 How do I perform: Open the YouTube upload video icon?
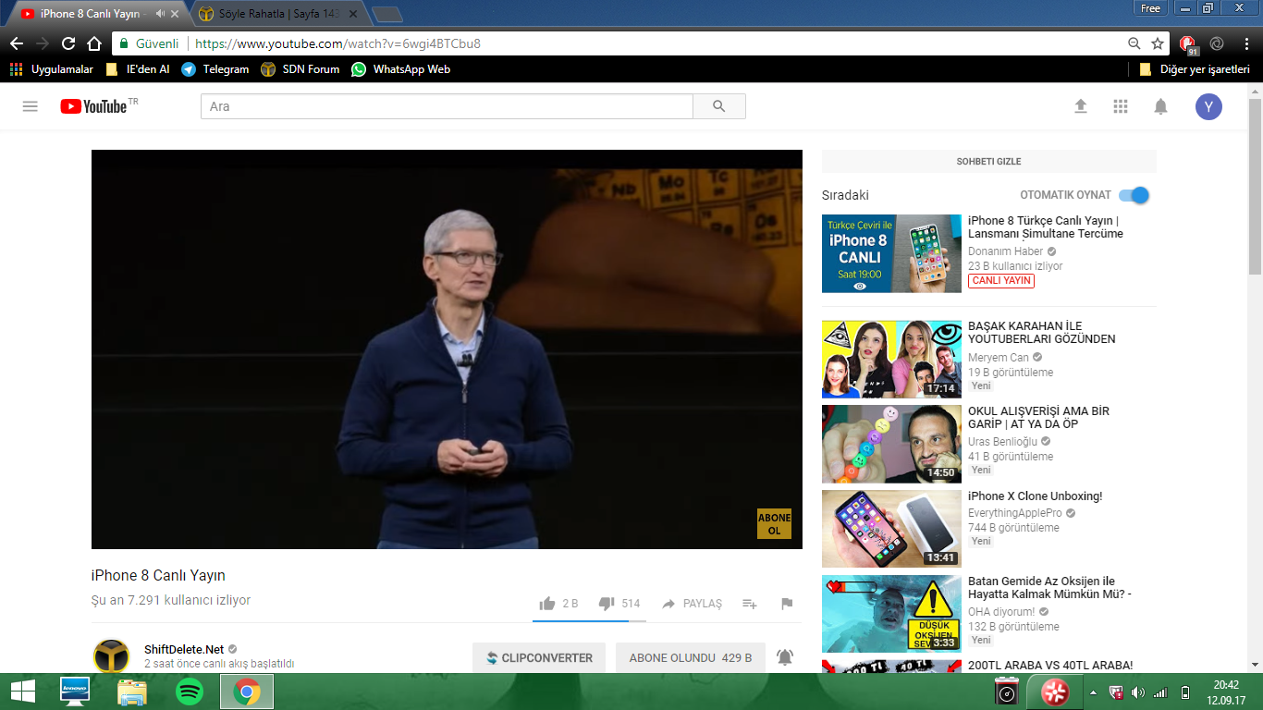1081,106
